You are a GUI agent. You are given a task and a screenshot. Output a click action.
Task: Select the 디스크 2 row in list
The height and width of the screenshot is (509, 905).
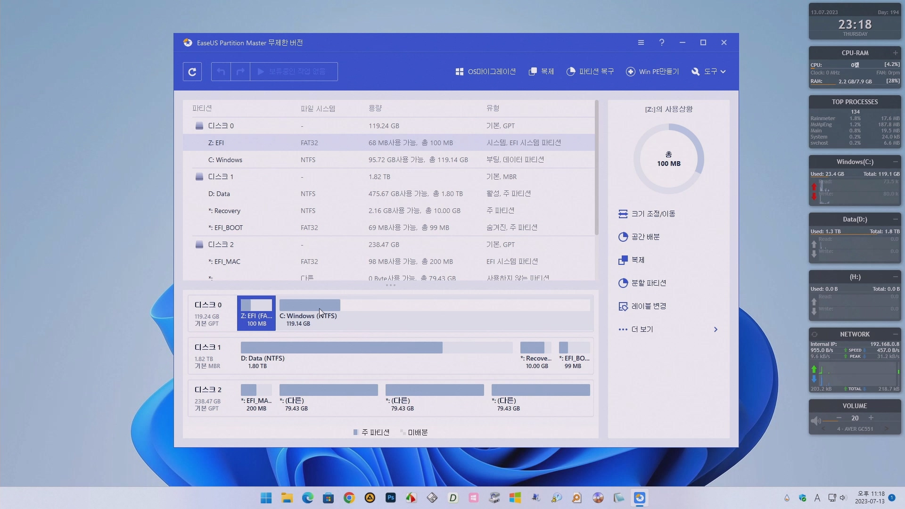pos(389,245)
